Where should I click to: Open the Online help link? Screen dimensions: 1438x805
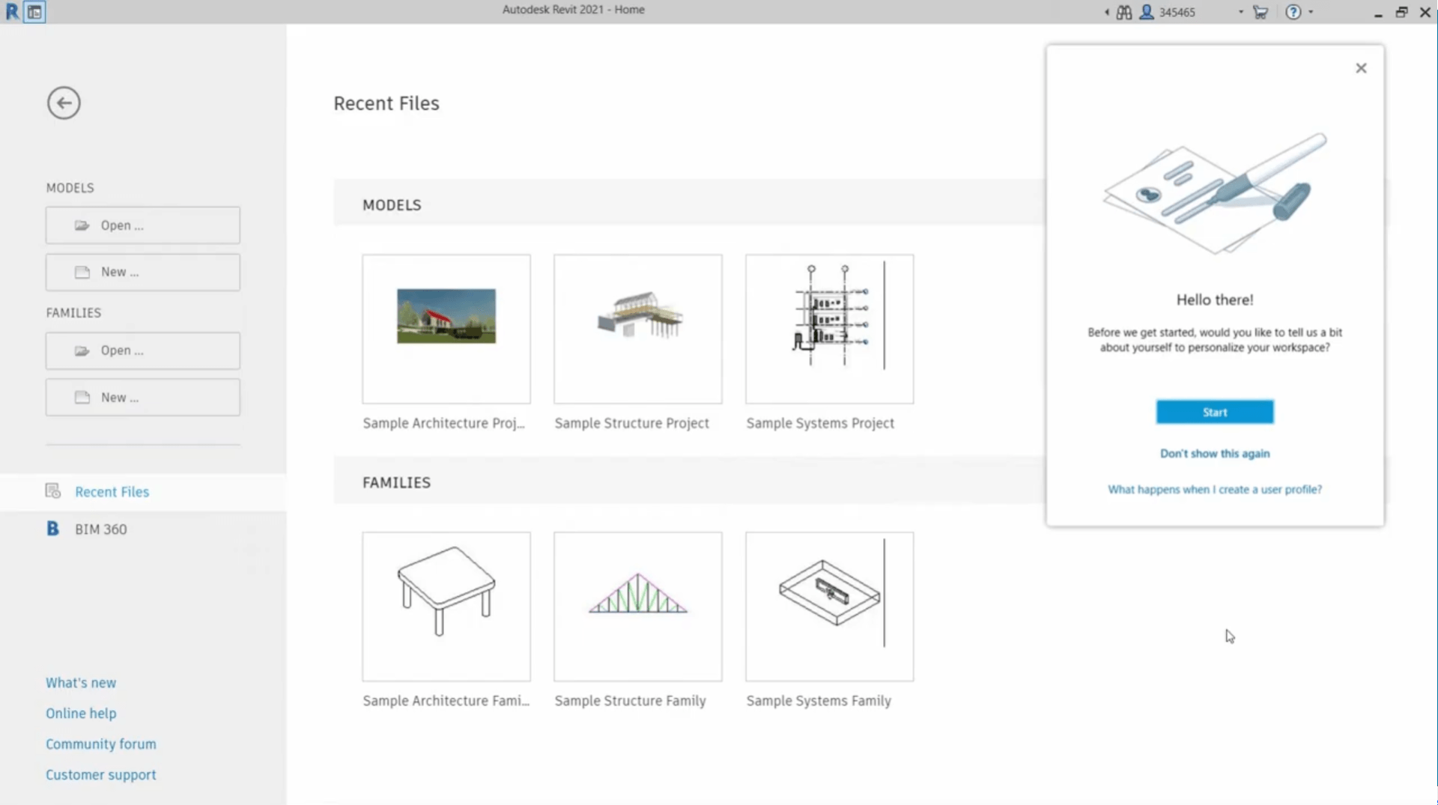(81, 714)
